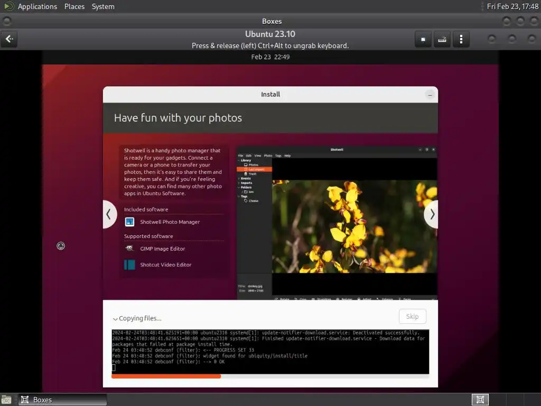
Task: Toggle fullscreen for the Ubuntu 23.10 box
Action: [423, 39]
